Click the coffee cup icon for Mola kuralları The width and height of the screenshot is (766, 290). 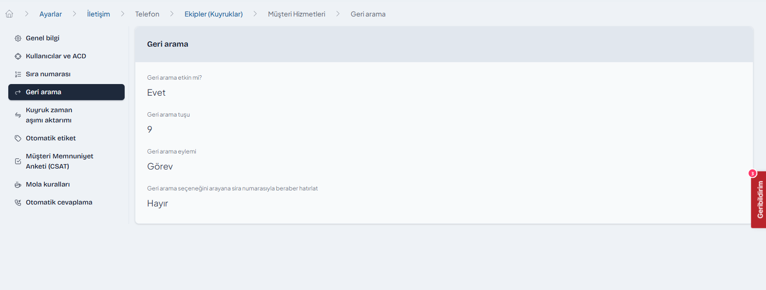(x=18, y=185)
